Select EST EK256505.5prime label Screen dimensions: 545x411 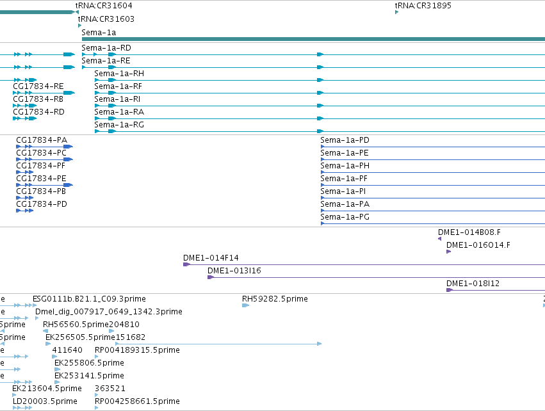click(x=80, y=337)
